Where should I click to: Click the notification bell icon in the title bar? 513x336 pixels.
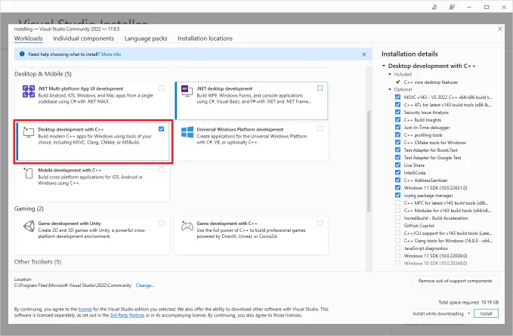click(x=434, y=7)
